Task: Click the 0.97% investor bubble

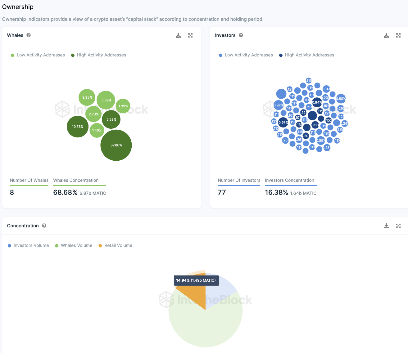Action: [283, 123]
